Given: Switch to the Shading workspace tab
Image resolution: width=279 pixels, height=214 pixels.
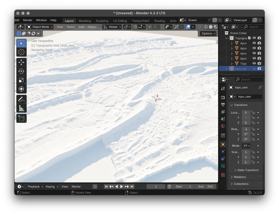Looking at the screenshot, I should 159,21.
